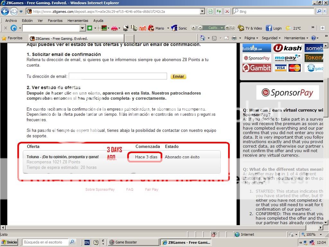Mute the toolbar radio speaker icon

(x=228, y=28)
